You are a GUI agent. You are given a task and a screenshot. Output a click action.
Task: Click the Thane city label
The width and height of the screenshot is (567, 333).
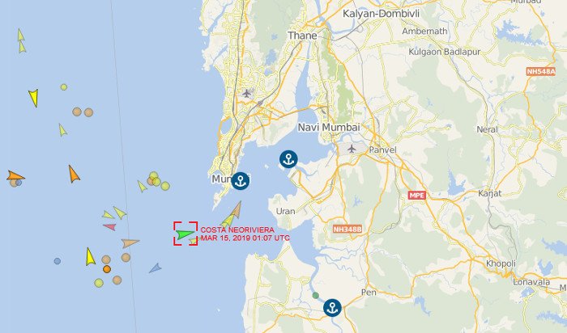click(302, 36)
